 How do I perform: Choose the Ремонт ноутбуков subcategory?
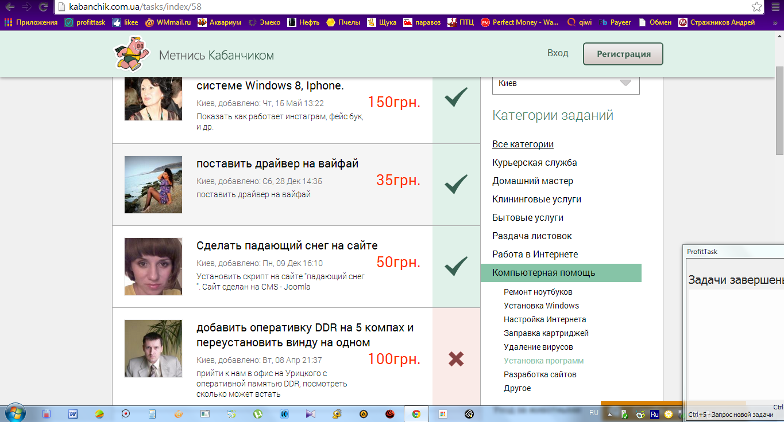(x=538, y=292)
